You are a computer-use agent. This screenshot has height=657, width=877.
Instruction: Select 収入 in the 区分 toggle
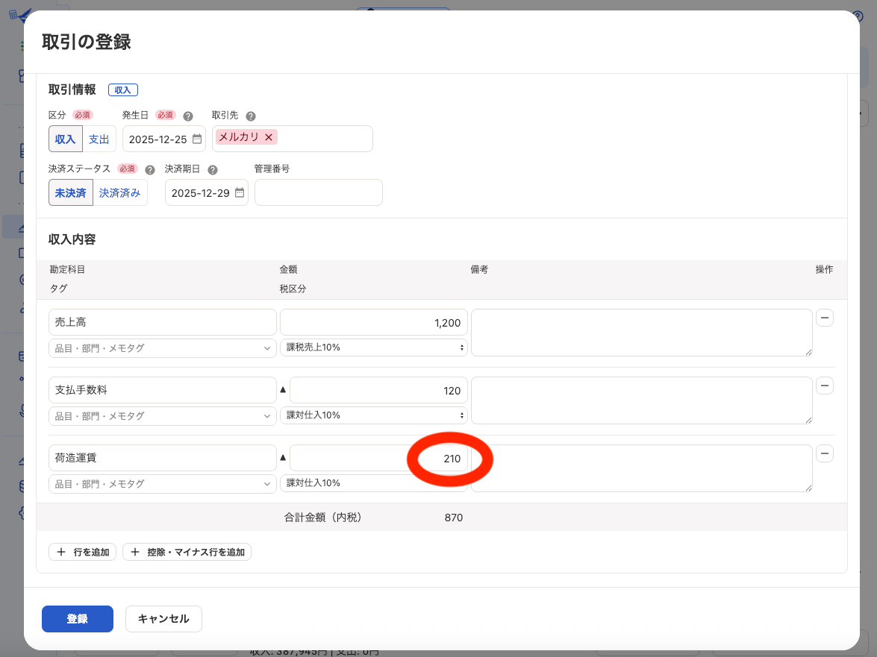click(x=66, y=139)
